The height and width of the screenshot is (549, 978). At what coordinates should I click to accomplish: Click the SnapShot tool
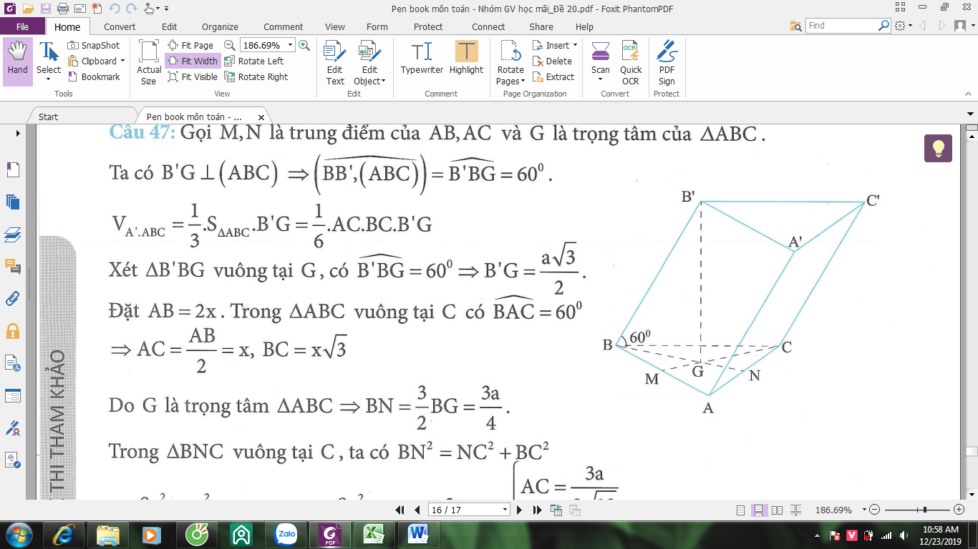click(x=94, y=45)
